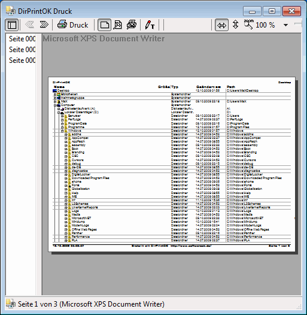Click the DirPrintOK title bar icon
Screen dimensions: 307x315
10,11
